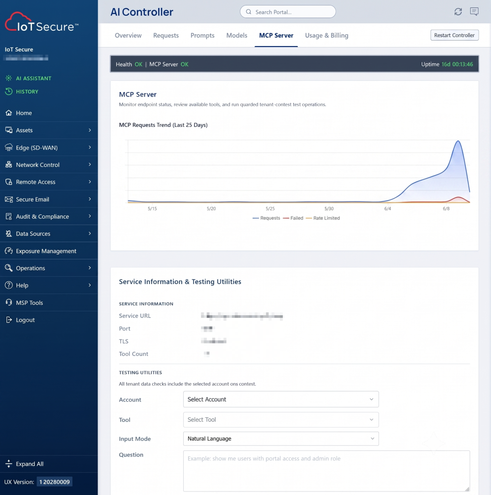Toggle the Rate Limited legend series
The height and width of the screenshot is (495, 491).
[x=323, y=218]
